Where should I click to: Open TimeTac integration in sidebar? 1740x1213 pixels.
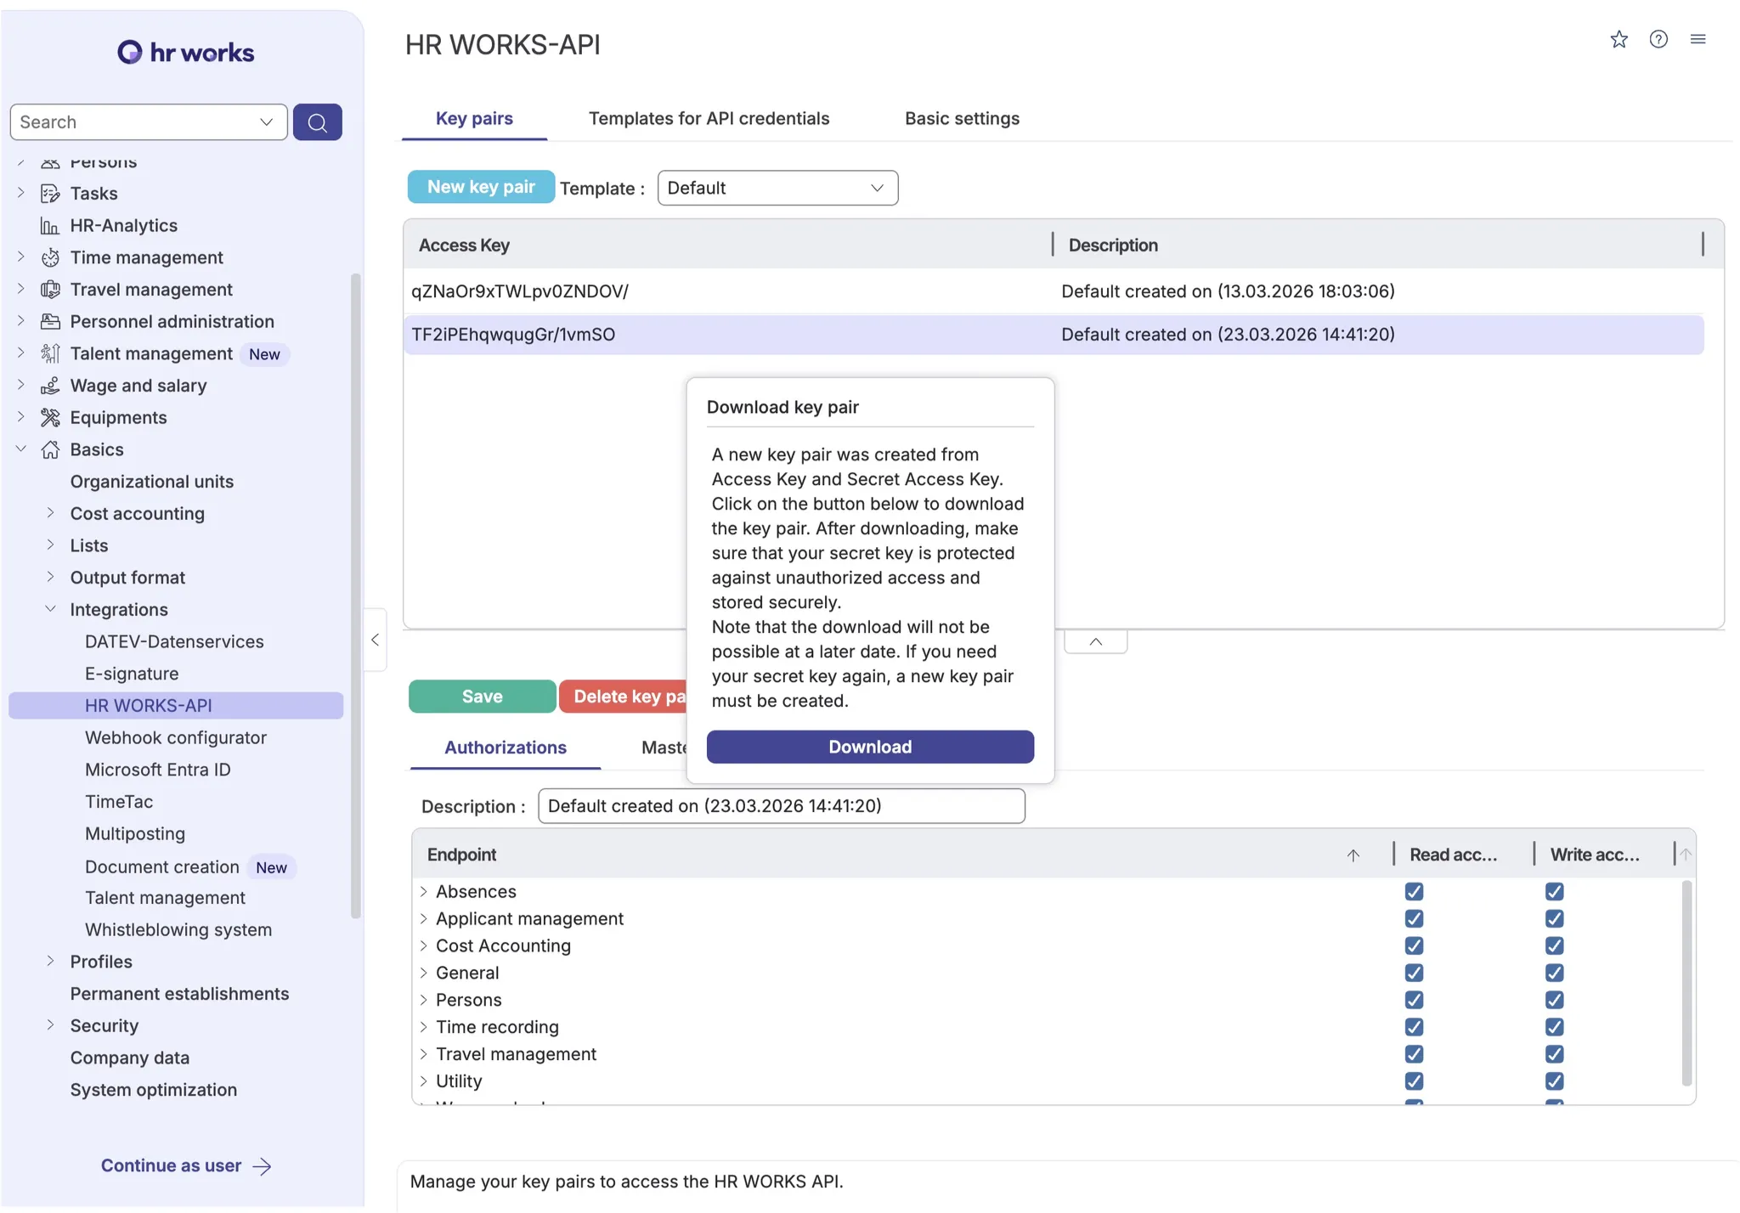coord(119,802)
